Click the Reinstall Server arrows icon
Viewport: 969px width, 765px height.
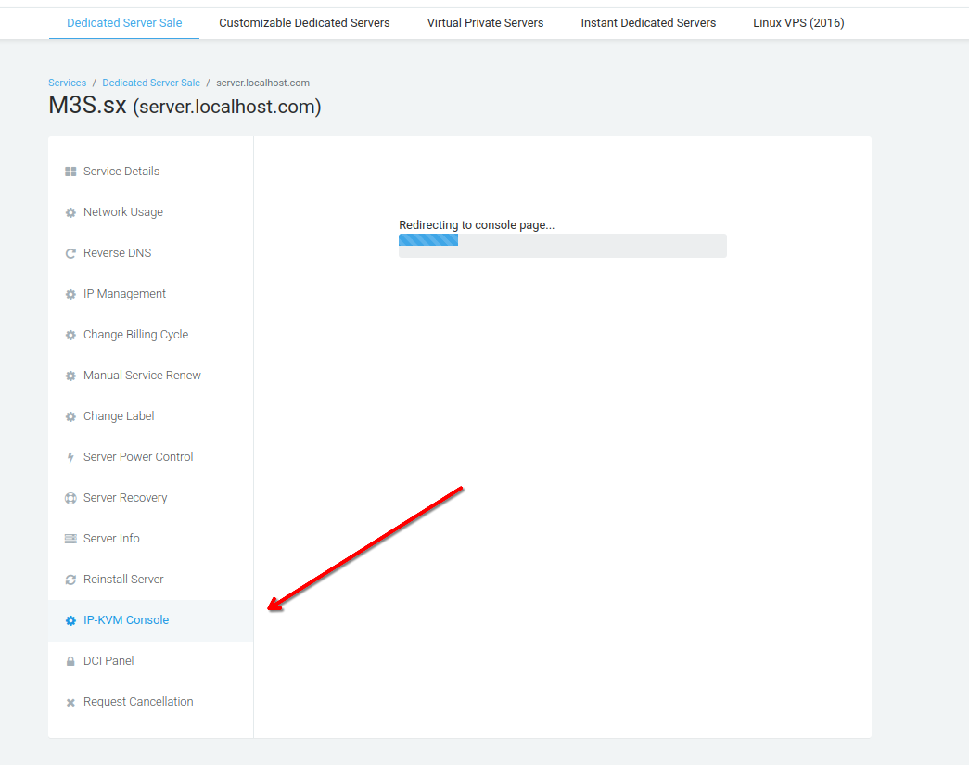[x=70, y=580]
